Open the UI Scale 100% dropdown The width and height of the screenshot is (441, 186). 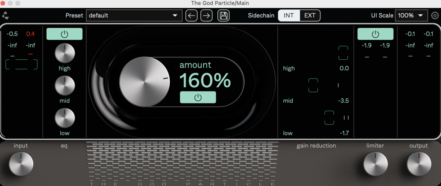tap(411, 15)
